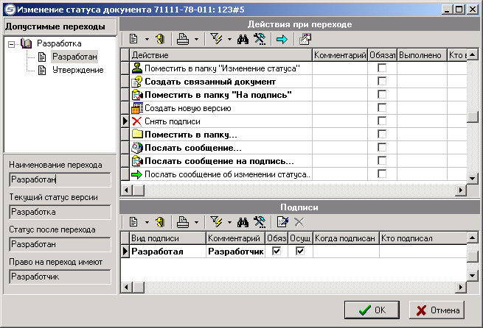Toggle checkbox for 'Снять подписи' action
The height and width of the screenshot is (328, 483).
pos(382,121)
